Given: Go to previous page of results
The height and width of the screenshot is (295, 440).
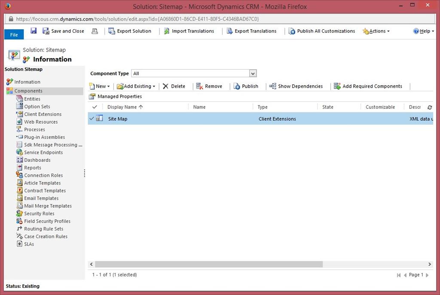Looking at the screenshot, I should point(405,275).
